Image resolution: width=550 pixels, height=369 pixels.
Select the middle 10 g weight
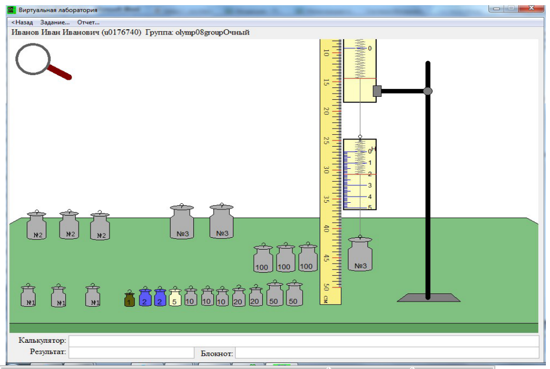[x=207, y=295]
